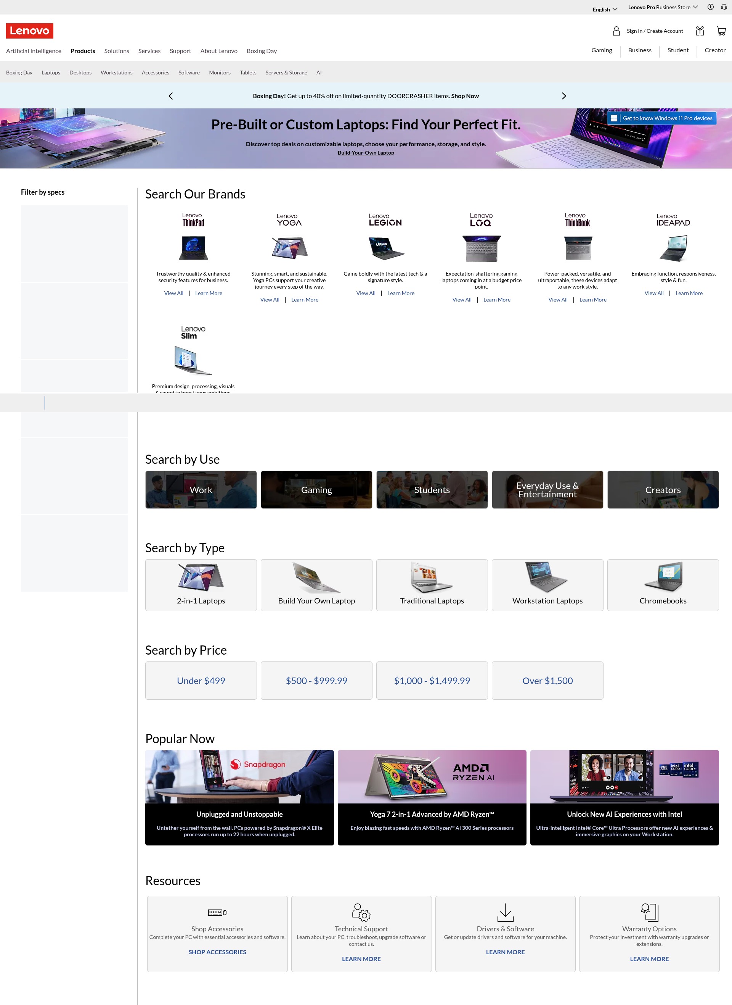Go to previous promo banner arrow

tap(170, 96)
